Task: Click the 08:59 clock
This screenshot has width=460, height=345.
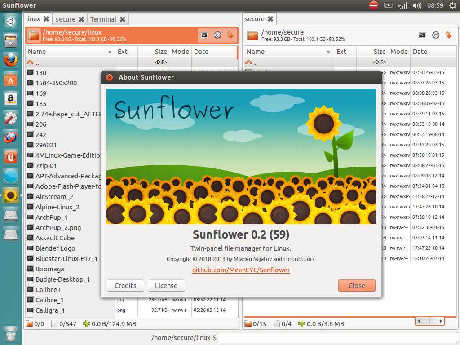Action: [x=435, y=5]
